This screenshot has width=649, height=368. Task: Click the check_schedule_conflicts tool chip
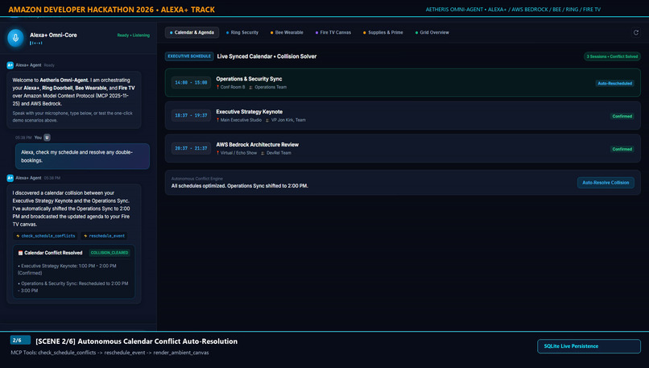[x=46, y=236]
